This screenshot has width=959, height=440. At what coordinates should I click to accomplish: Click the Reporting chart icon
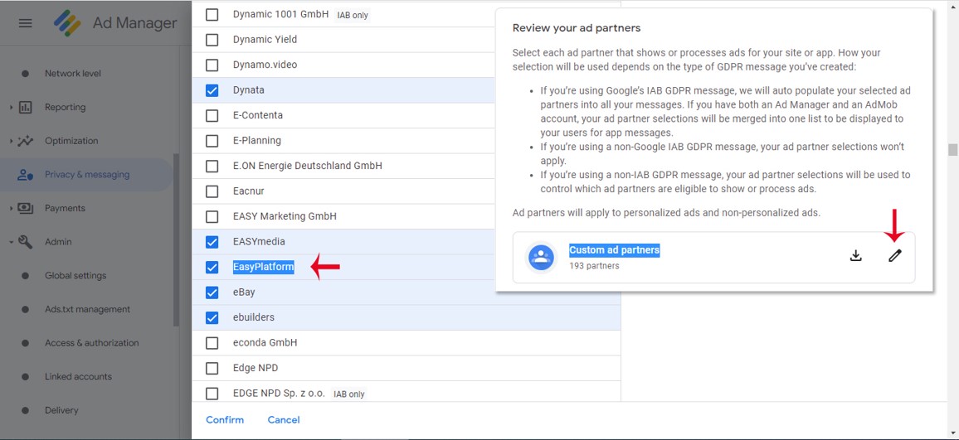coord(25,108)
